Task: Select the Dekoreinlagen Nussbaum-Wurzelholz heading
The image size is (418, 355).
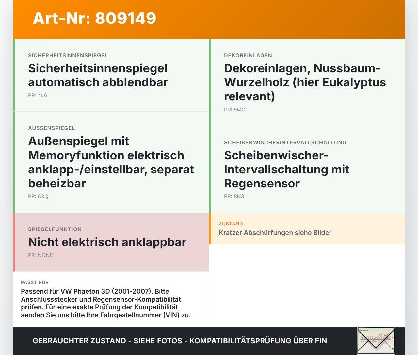Action: click(305, 82)
